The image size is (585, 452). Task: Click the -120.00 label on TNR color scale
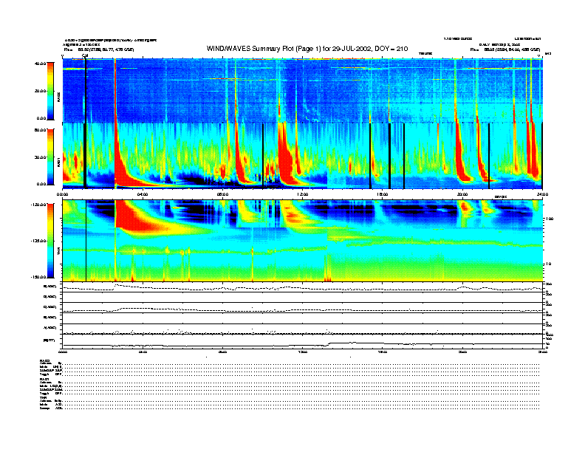point(38,205)
